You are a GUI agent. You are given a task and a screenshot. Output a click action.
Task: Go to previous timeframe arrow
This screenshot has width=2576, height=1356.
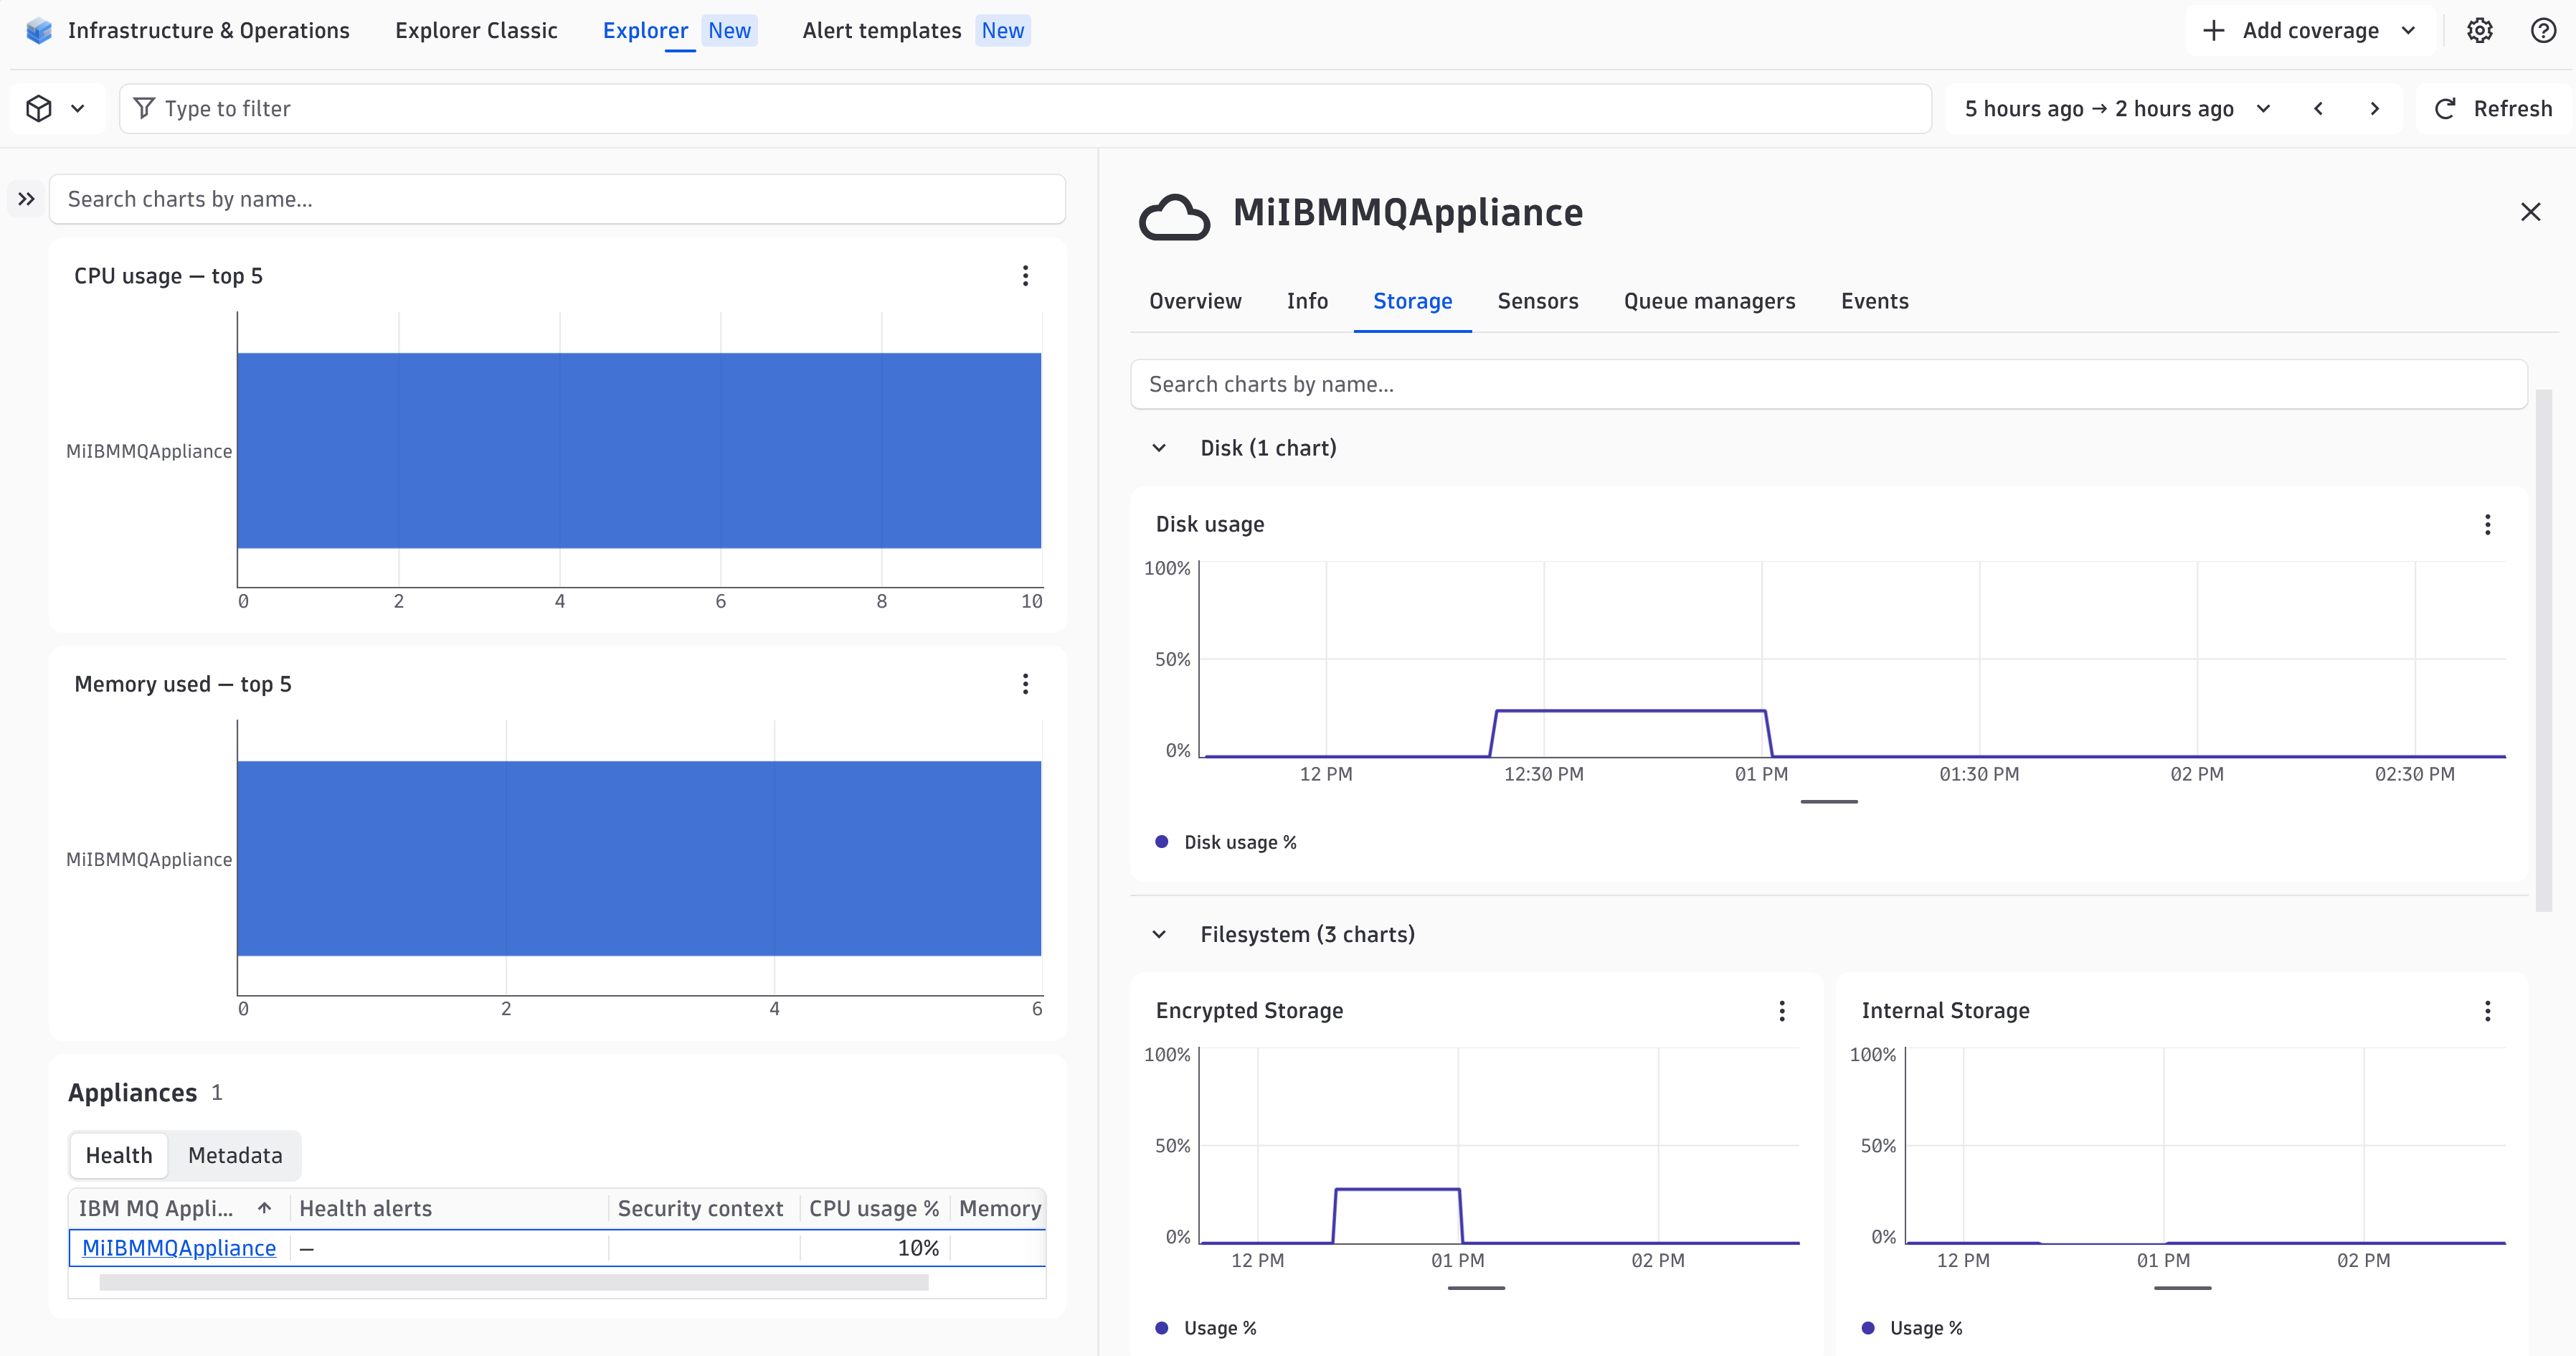(2318, 108)
